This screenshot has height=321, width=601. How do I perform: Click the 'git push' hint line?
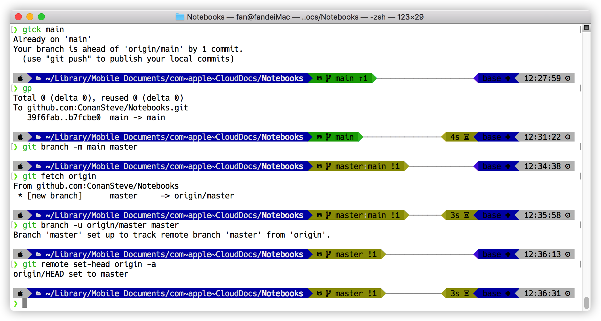128,59
